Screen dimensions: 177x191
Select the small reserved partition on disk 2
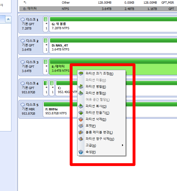pyautogui.click(x=46, y=45)
